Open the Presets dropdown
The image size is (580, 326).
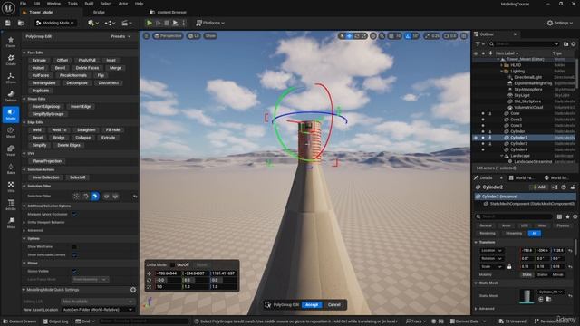point(121,36)
